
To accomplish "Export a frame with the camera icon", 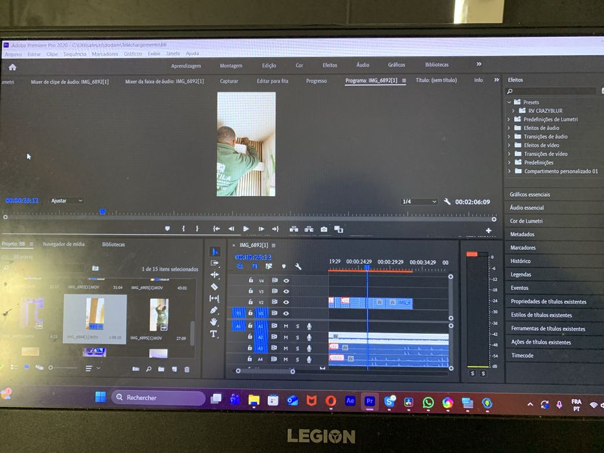I will (x=324, y=229).
